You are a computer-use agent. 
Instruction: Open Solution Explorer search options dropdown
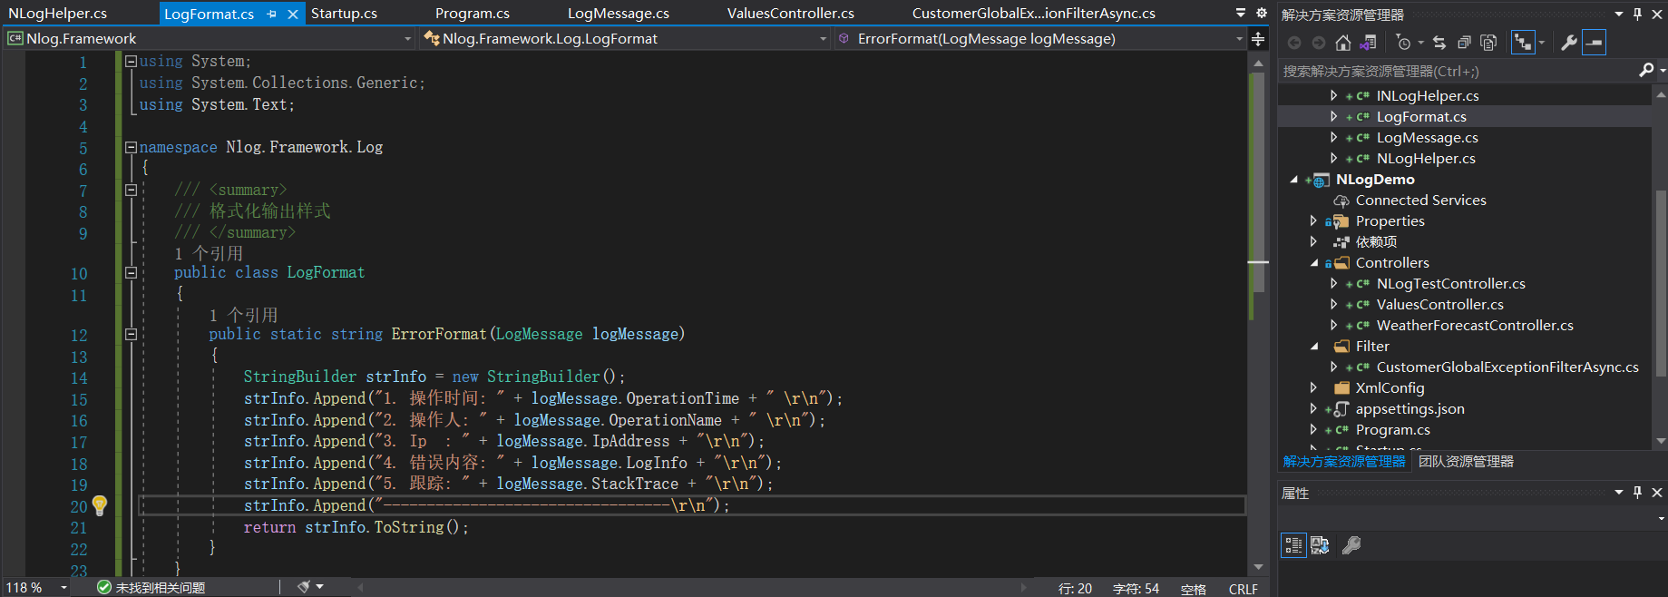coord(1662,71)
